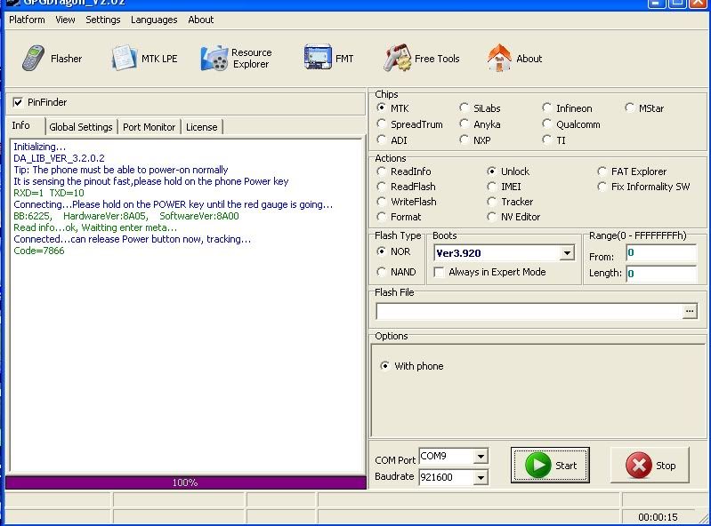Screen dimensions: 711x526
Task: Click the red Stop cross icon
Action: point(638,465)
